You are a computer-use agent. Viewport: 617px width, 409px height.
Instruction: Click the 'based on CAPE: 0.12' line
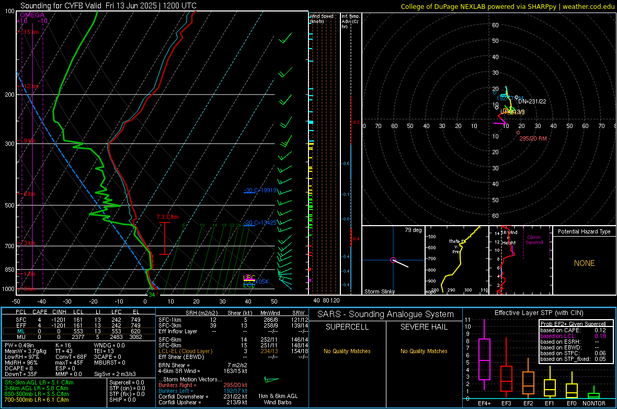(x=573, y=330)
